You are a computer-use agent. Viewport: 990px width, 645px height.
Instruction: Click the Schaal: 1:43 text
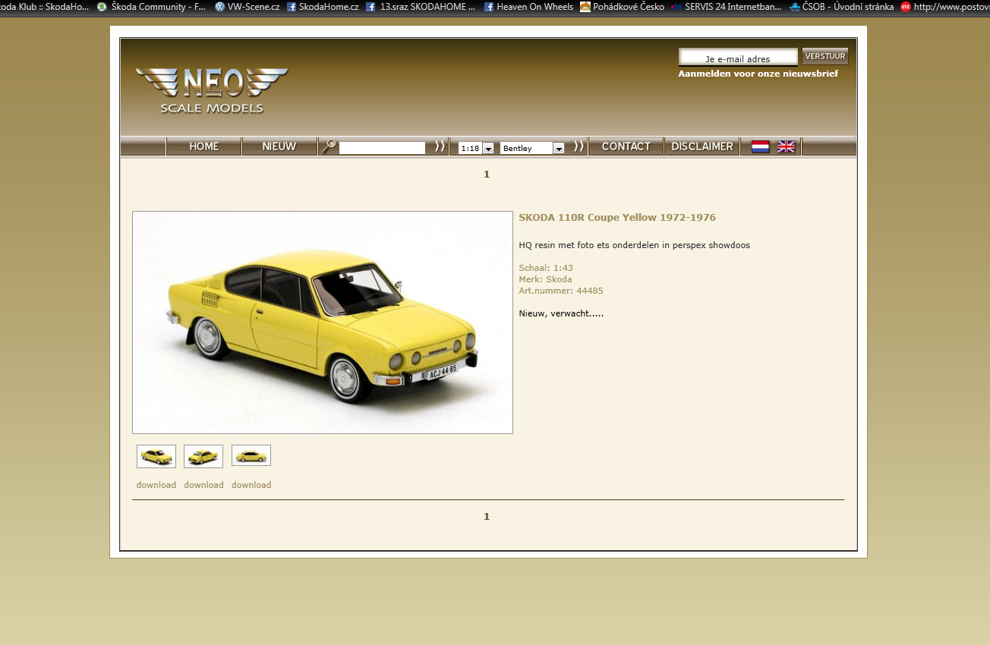pyautogui.click(x=546, y=268)
